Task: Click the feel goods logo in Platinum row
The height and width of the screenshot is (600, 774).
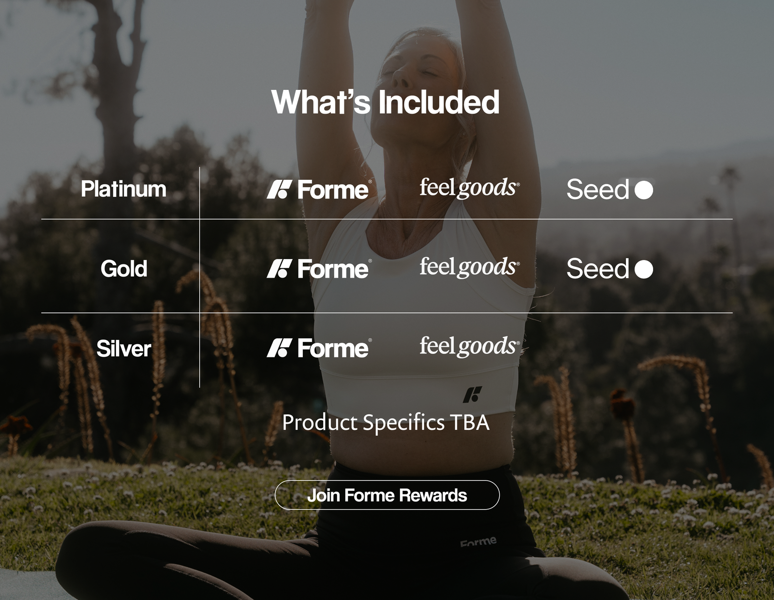Action: pos(470,188)
